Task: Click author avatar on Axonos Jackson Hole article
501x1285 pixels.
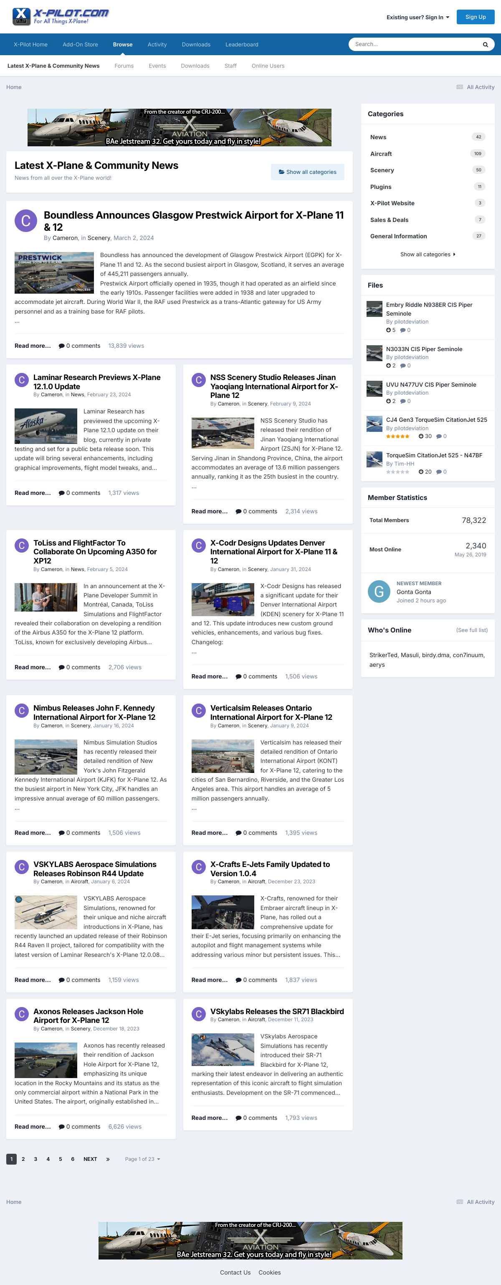Action: pyautogui.click(x=21, y=1014)
